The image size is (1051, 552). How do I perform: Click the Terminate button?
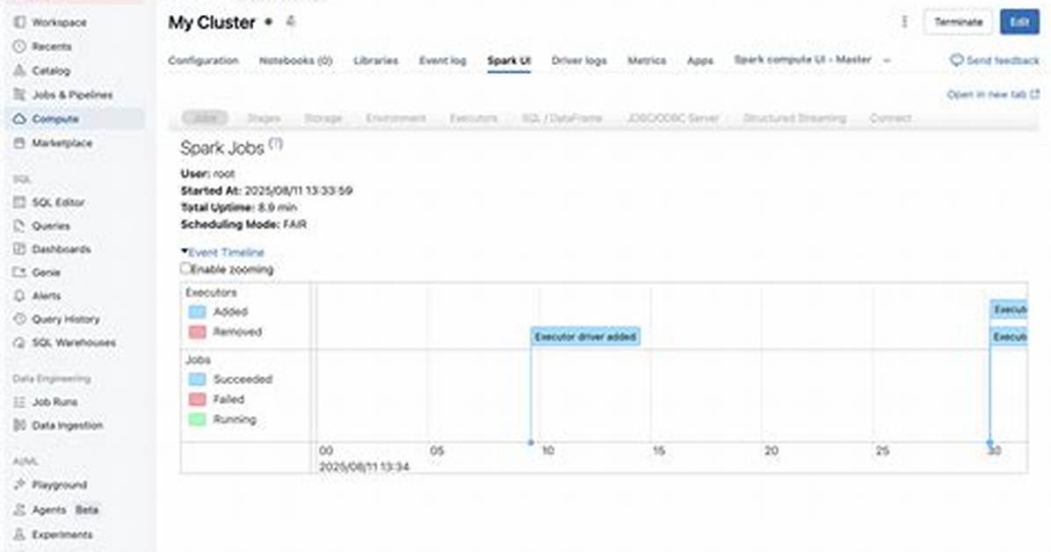click(958, 22)
